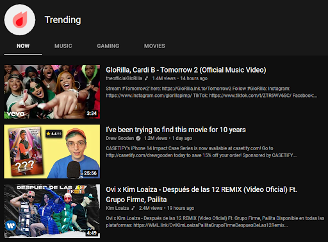This screenshot has height=242, width=328.
Task: Switch to the MUSIC tab
Action: [63, 46]
